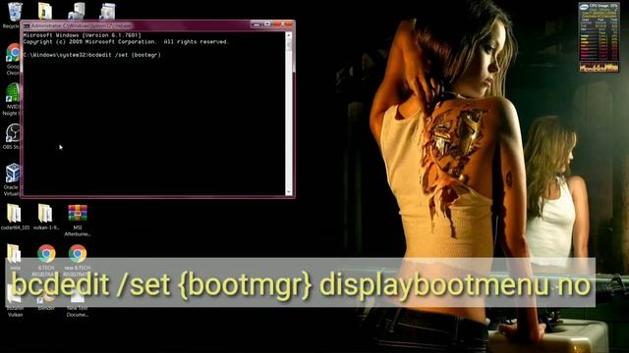Select the new B.TECH REGISTRAT Chrome shortcut
The width and height of the screenshot is (629, 353).
click(78, 254)
